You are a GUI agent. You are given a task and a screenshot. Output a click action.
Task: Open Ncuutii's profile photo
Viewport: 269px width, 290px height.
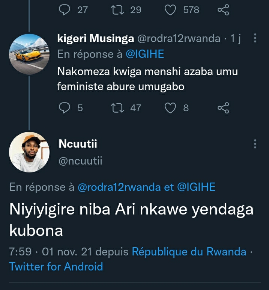pyautogui.click(x=29, y=152)
